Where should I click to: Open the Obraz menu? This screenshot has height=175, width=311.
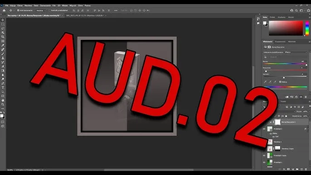point(20,5)
